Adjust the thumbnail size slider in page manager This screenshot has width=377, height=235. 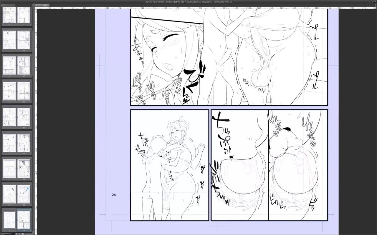point(7,234)
